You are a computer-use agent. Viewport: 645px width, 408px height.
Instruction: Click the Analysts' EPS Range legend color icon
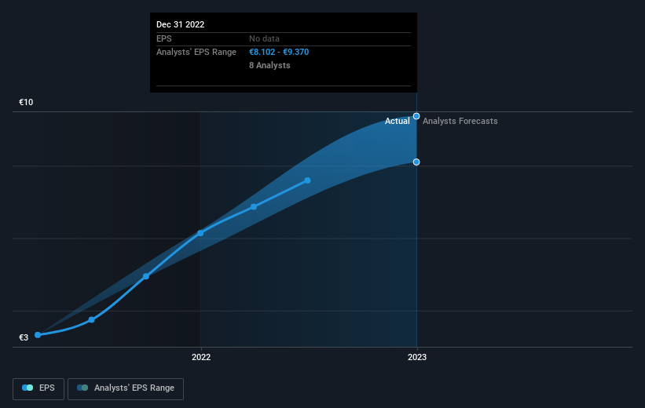click(82, 388)
